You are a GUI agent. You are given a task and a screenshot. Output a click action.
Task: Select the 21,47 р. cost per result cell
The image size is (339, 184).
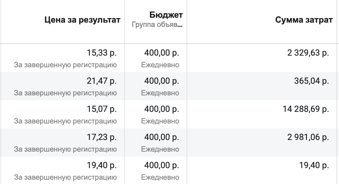coord(102,81)
